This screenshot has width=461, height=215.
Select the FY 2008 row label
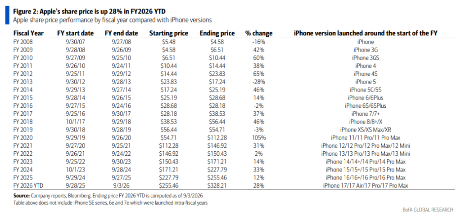[x=23, y=42]
